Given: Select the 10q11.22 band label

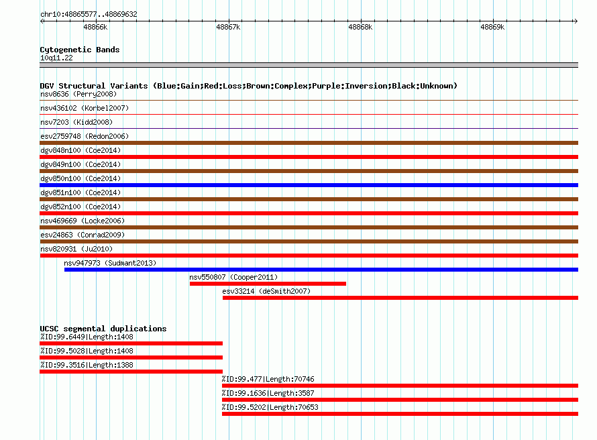Looking at the screenshot, I should pos(56,58).
